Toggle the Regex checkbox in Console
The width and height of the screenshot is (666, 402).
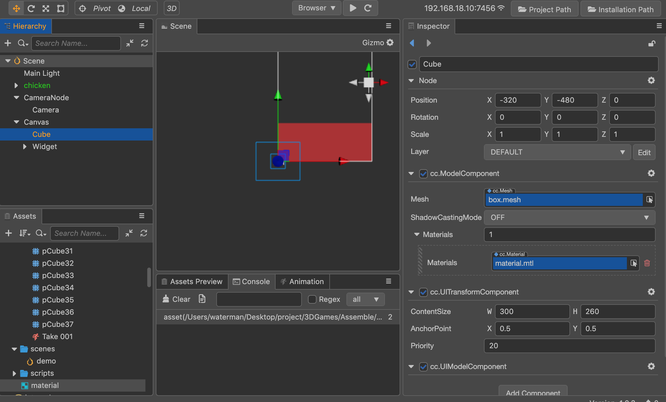point(312,299)
